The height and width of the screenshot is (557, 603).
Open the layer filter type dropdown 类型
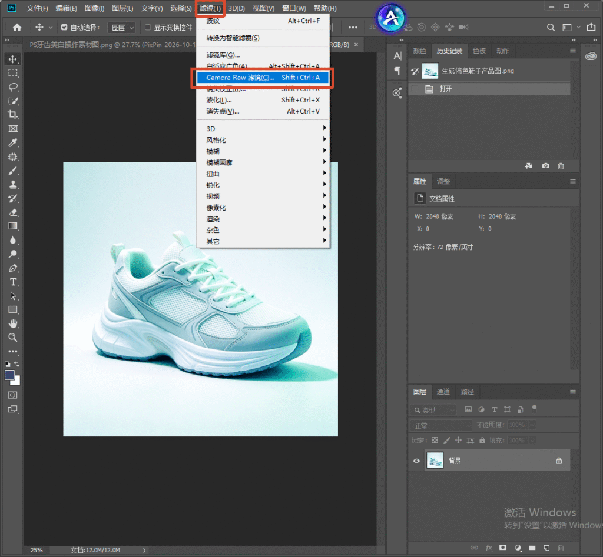pos(433,410)
